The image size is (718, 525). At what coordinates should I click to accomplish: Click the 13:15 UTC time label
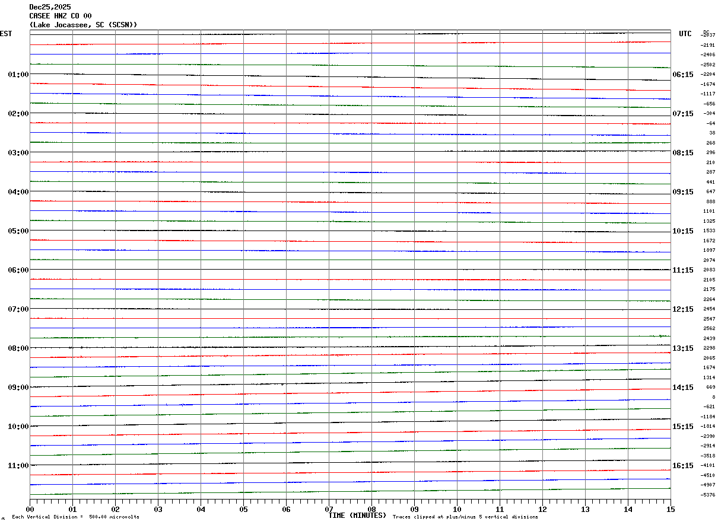point(683,348)
